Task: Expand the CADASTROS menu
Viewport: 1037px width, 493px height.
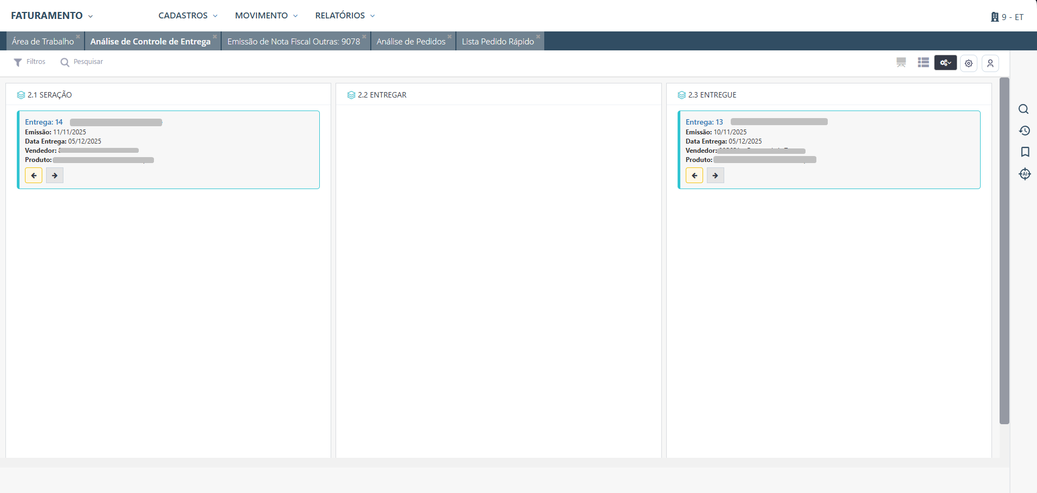Action: coord(188,16)
